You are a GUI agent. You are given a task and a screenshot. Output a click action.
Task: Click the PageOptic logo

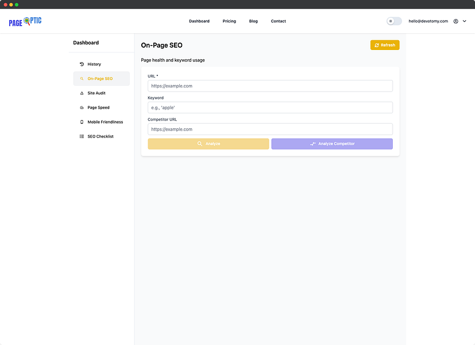[25, 21]
